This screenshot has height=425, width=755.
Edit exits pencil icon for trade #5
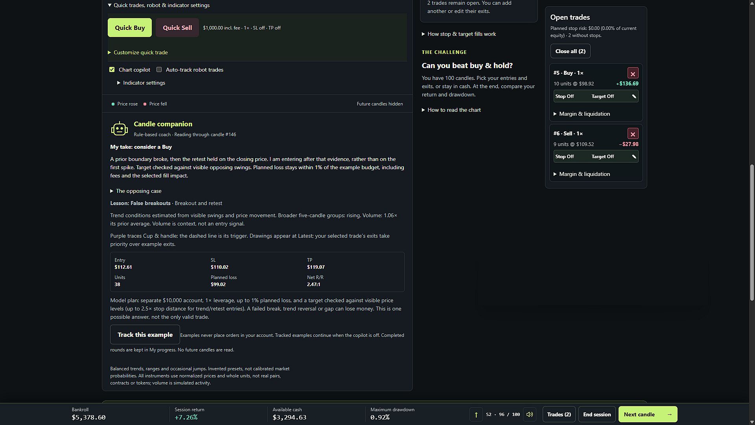tap(634, 96)
